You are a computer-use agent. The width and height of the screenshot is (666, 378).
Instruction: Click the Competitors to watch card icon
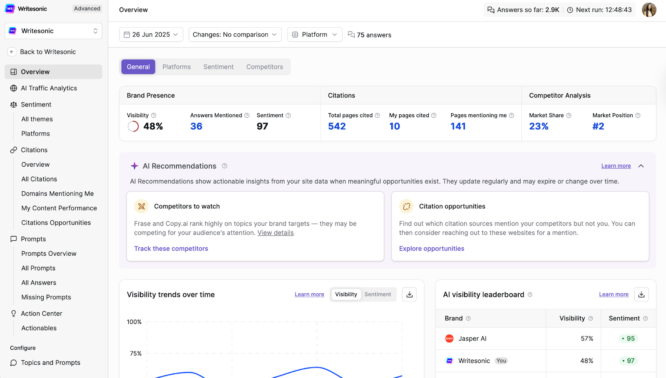[x=142, y=206]
